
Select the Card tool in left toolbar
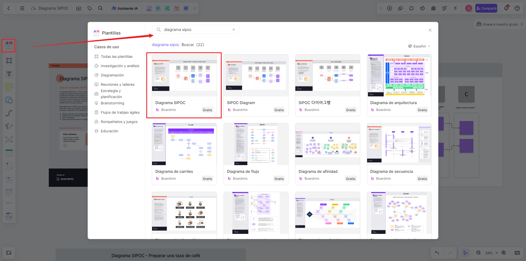pyautogui.click(x=9, y=179)
